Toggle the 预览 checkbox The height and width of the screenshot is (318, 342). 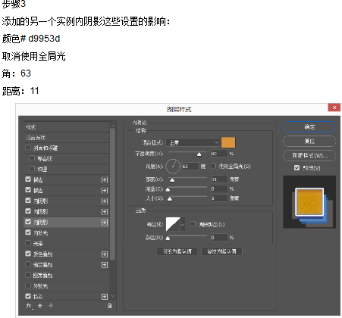(x=297, y=167)
